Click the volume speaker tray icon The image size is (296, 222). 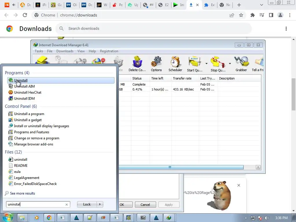(267, 218)
